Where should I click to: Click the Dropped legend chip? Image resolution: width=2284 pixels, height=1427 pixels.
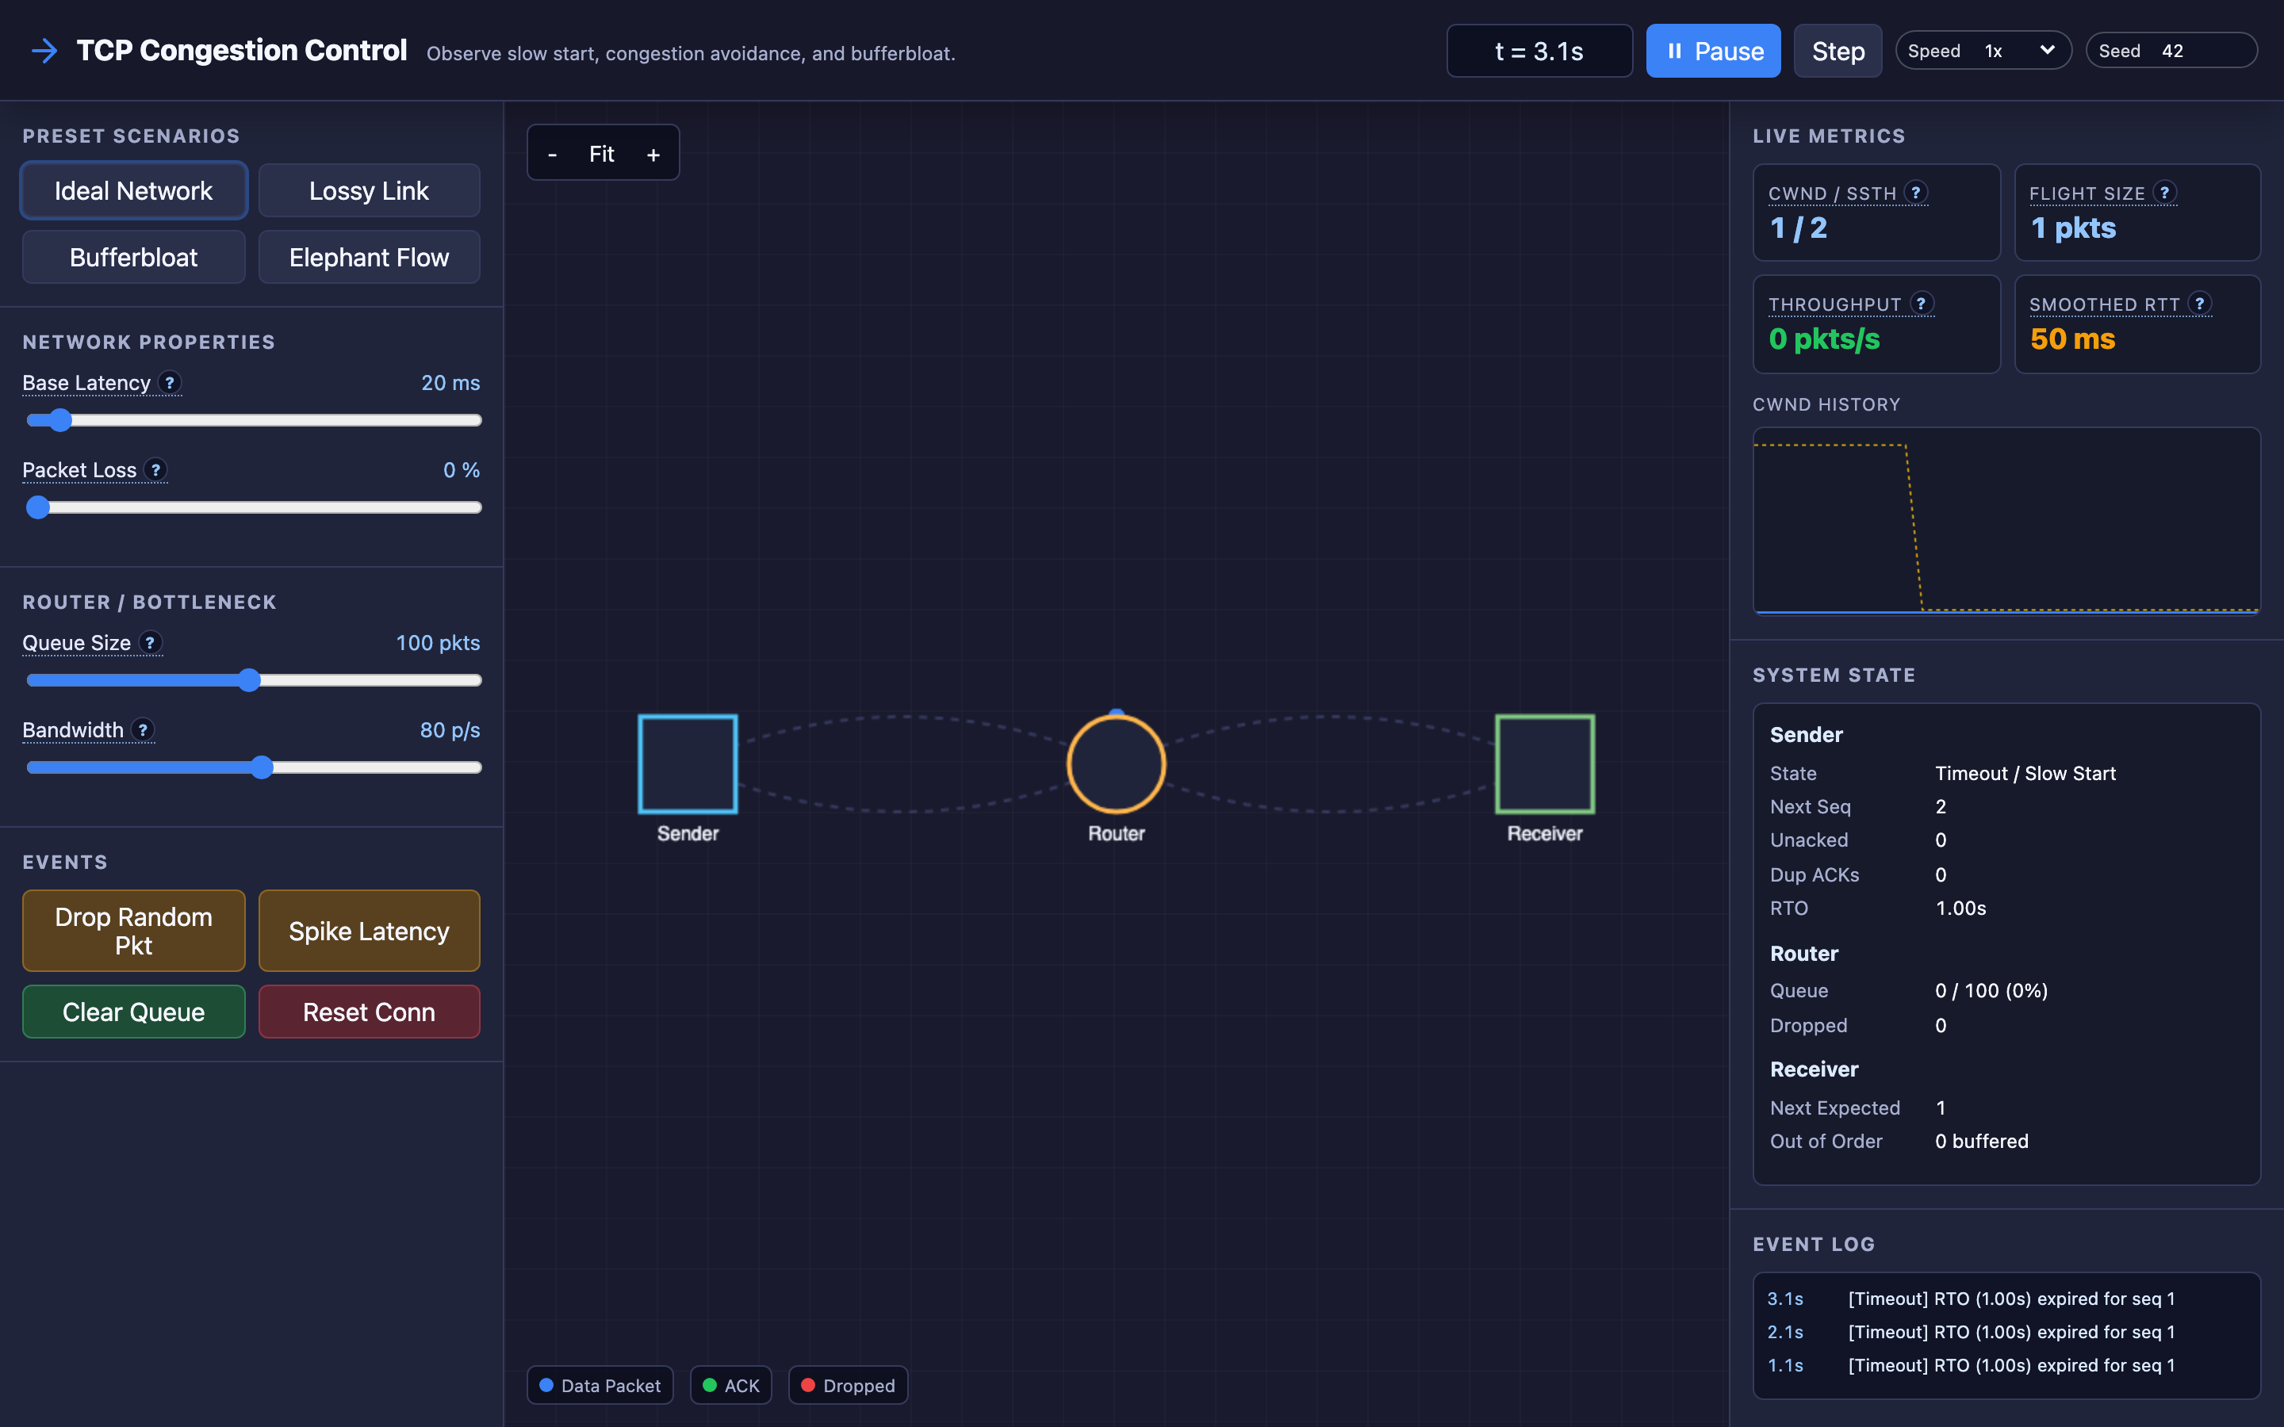(848, 1386)
